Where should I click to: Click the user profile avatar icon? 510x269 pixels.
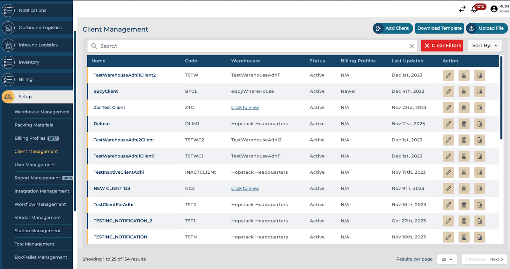[494, 9]
